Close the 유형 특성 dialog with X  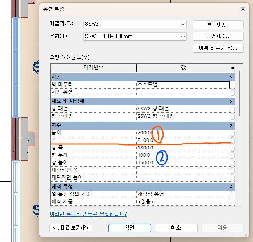click(x=243, y=9)
